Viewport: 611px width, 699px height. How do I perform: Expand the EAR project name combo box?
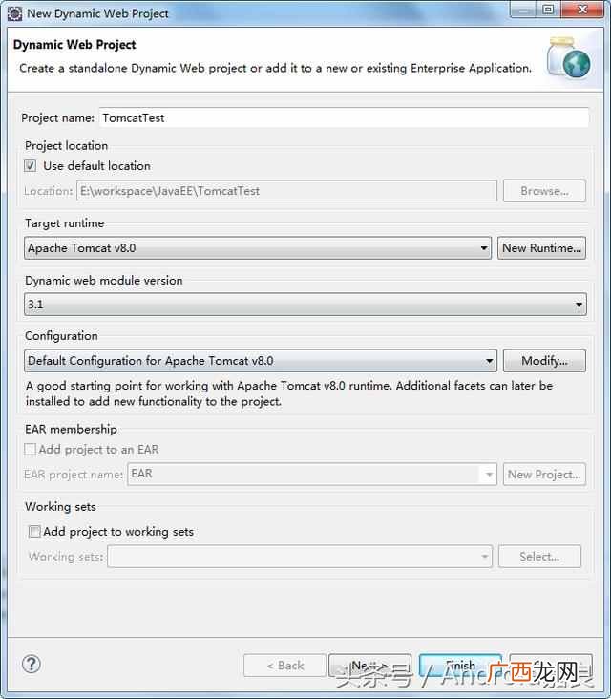pyautogui.click(x=312, y=474)
